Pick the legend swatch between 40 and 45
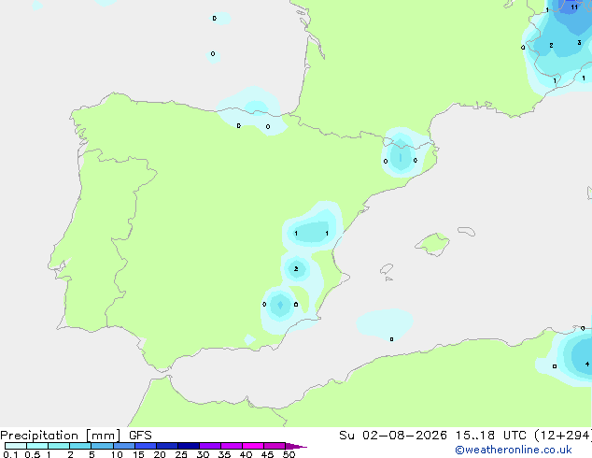This screenshot has width=592, height=458. pos(253,446)
